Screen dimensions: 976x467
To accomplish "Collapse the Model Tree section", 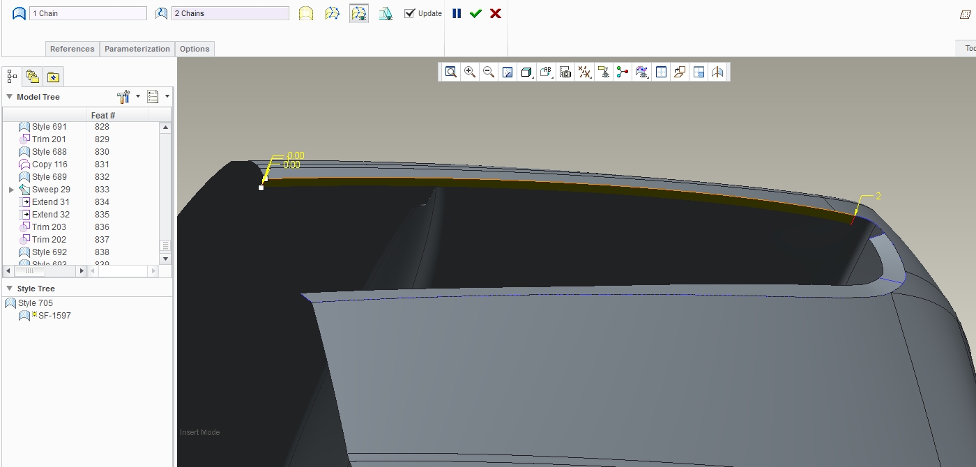I will [10, 97].
